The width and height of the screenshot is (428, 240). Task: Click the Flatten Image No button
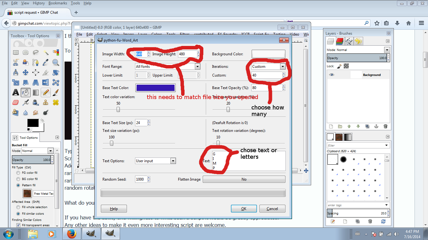[244, 179]
